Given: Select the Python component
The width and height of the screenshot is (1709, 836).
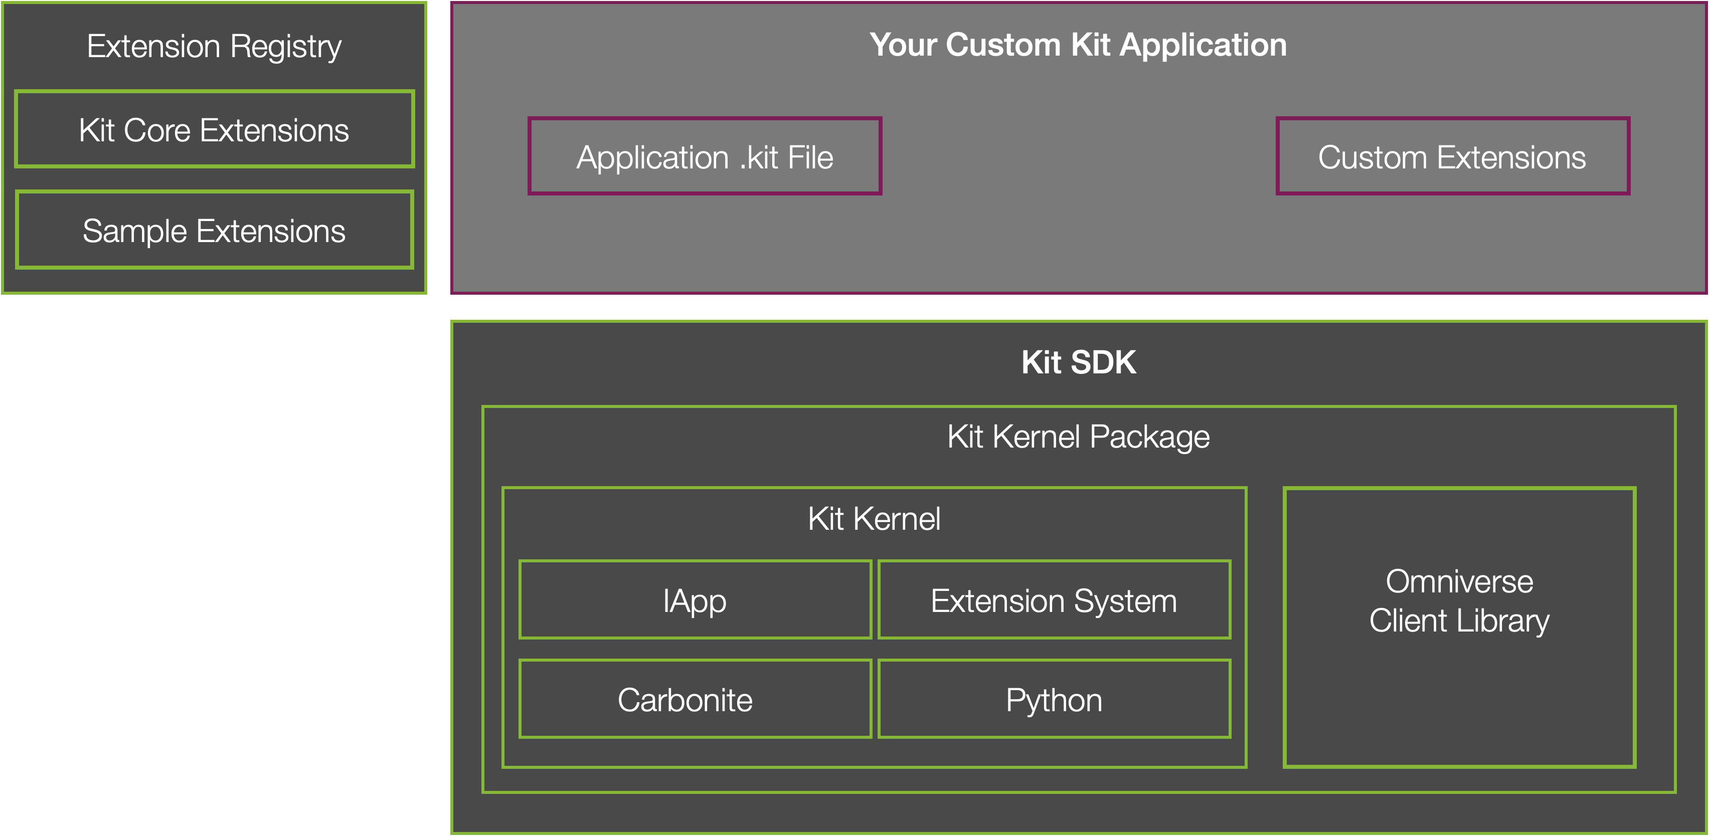Looking at the screenshot, I should pyautogui.click(x=1054, y=698).
